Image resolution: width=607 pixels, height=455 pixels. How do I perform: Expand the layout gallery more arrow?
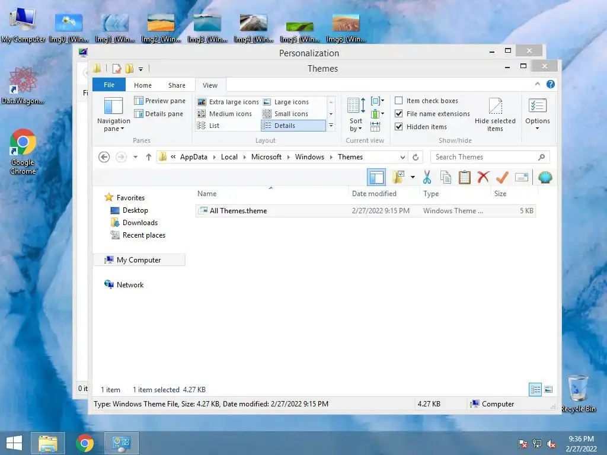(x=331, y=126)
